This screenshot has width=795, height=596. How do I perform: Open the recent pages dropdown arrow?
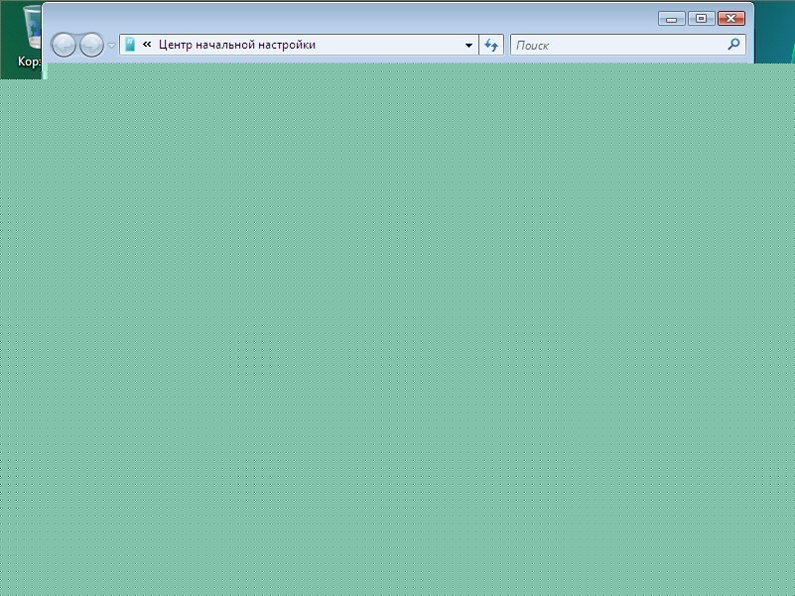[x=111, y=45]
